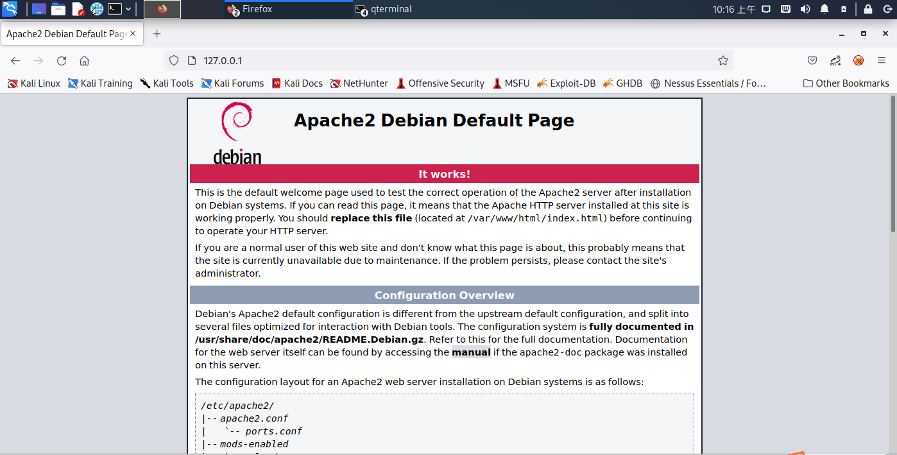The image size is (897, 455).
Task: Go back to the previous page
Action: (15, 60)
